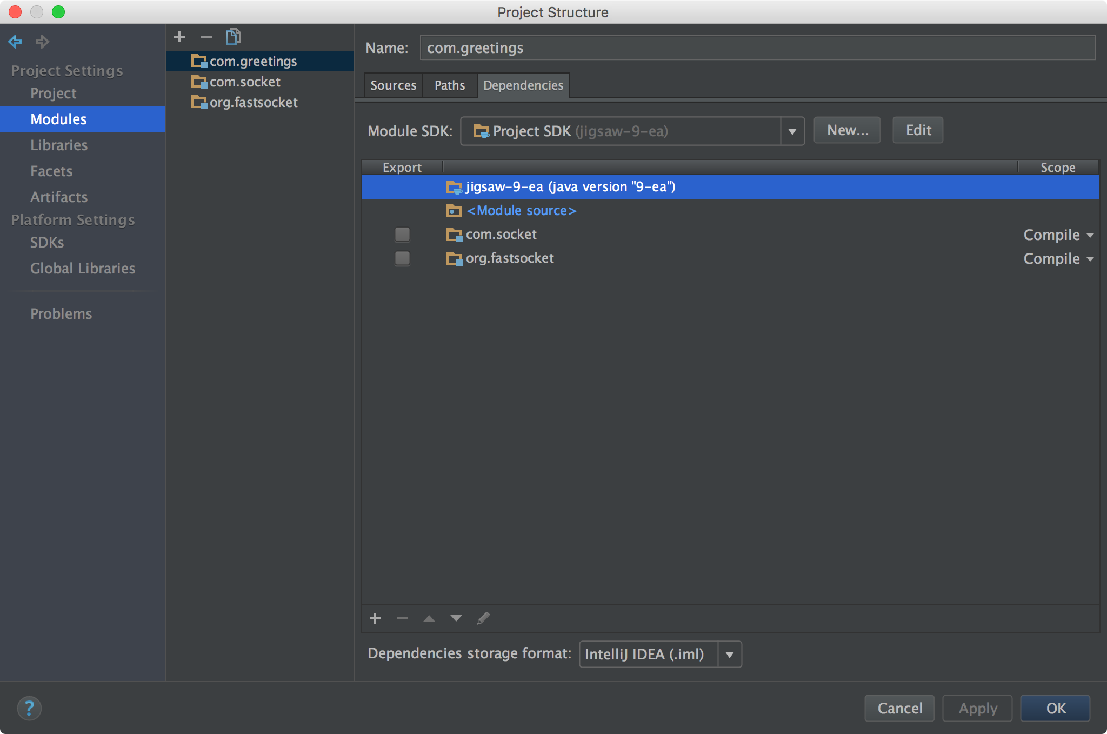Remove selected module with minus icon

206,37
